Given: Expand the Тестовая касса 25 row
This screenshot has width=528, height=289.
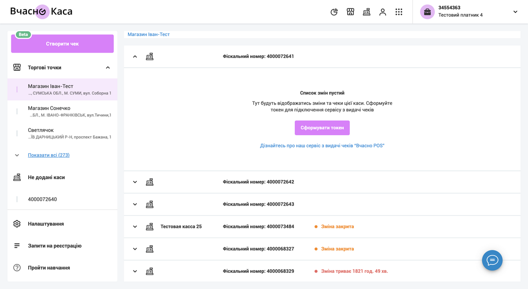Looking at the screenshot, I should (x=135, y=227).
